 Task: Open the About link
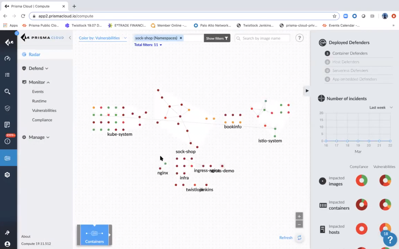click(26, 236)
